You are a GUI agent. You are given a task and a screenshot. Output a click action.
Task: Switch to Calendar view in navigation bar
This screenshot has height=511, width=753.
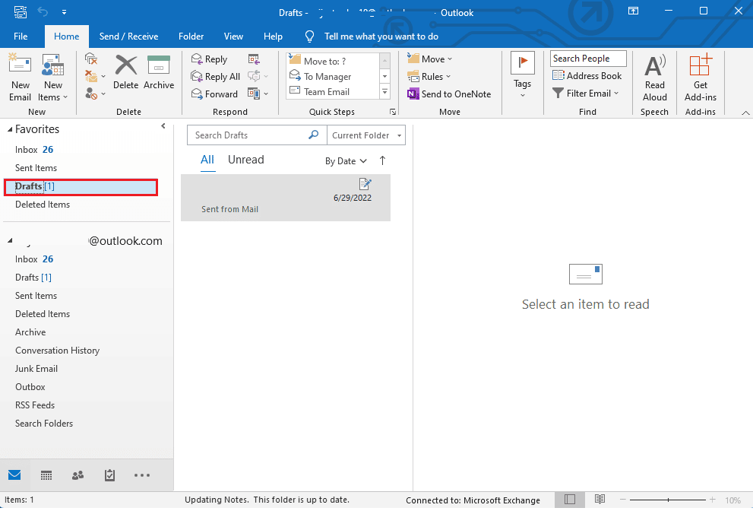[46, 475]
